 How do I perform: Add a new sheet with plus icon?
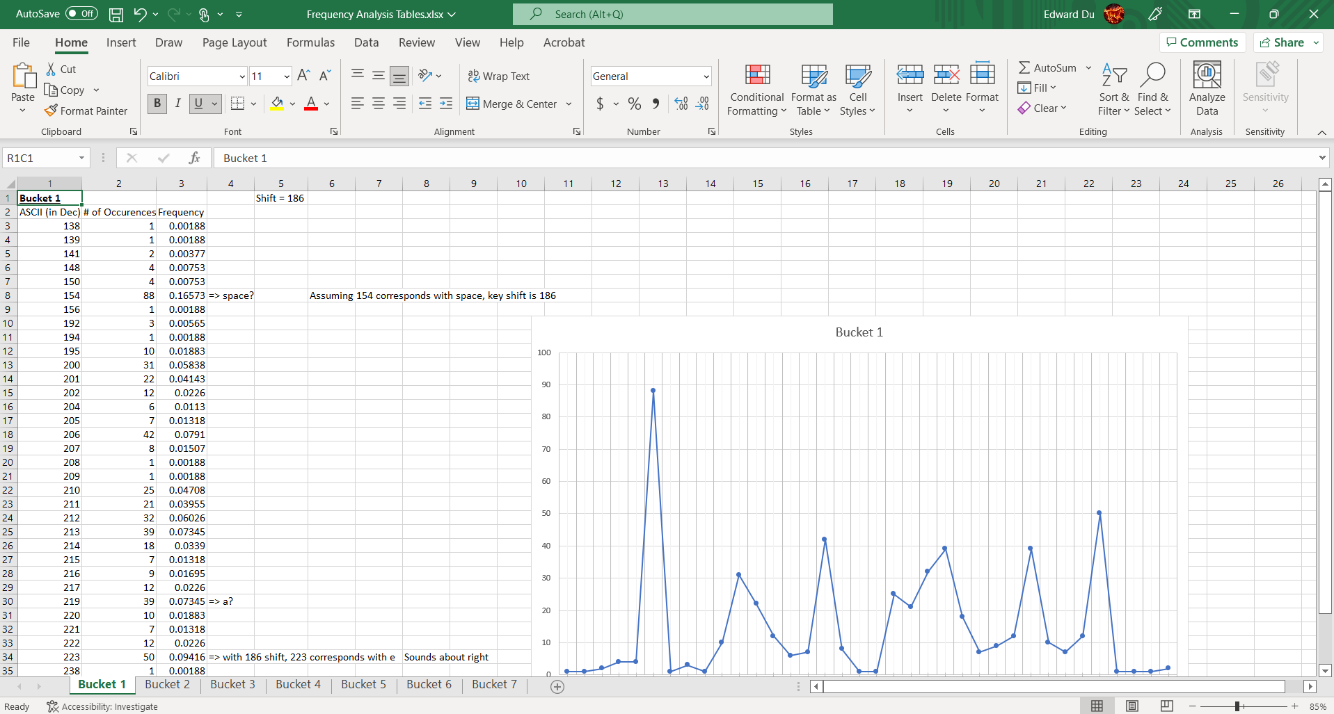[557, 687]
